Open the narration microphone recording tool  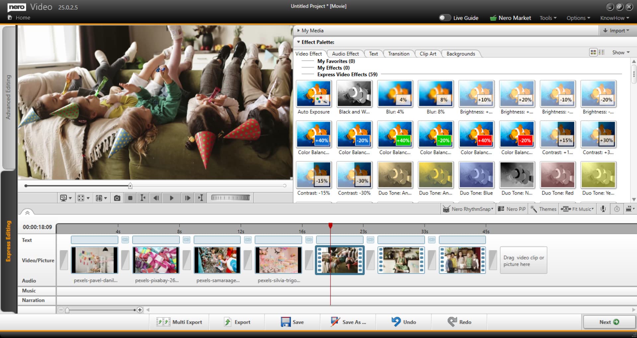click(603, 209)
